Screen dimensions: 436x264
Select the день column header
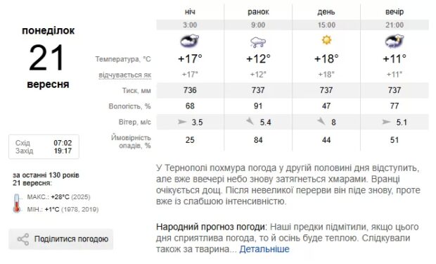326,12
